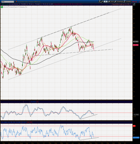
Task: Click the green info icon near the copyright
Action: tap(2, 7)
